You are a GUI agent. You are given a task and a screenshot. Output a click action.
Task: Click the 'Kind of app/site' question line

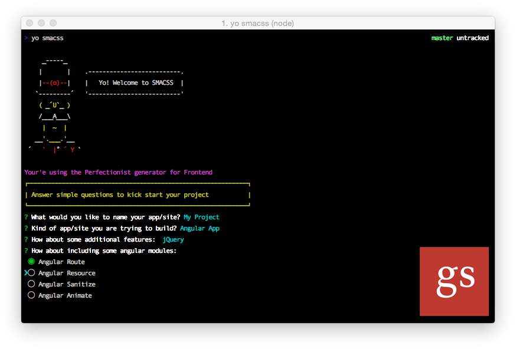coord(104,228)
